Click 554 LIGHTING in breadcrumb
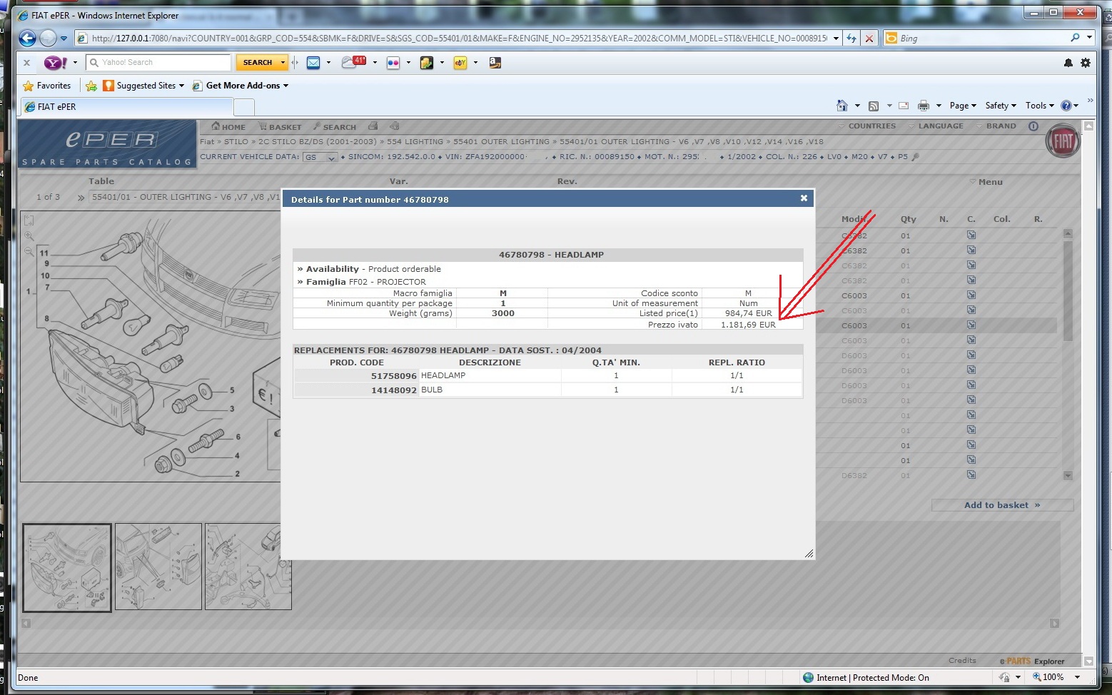Screen dimensions: 1112x695 click(415, 141)
